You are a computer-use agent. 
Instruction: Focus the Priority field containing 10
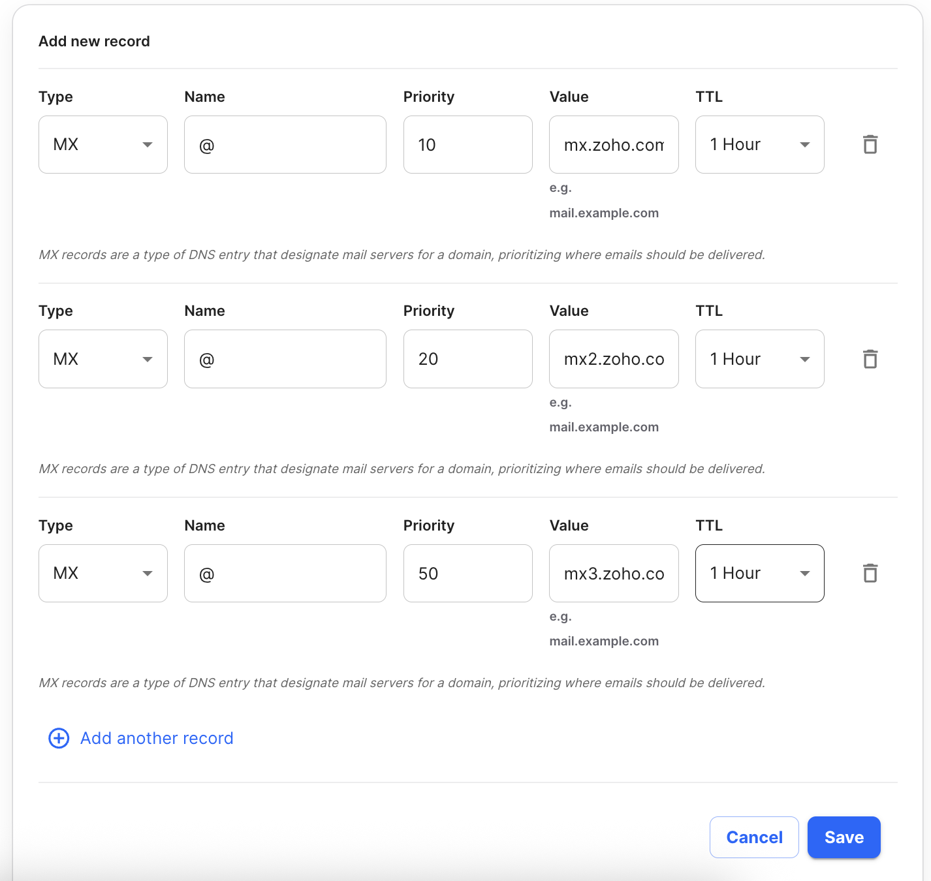tap(468, 145)
